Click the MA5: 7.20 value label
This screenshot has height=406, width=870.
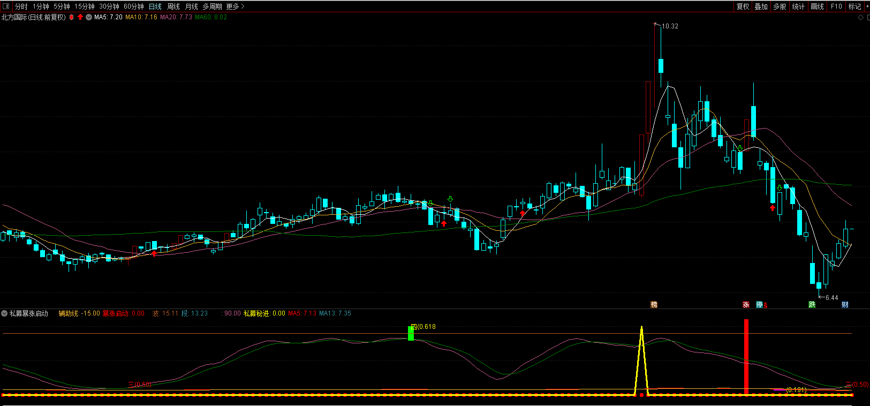click(x=108, y=17)
